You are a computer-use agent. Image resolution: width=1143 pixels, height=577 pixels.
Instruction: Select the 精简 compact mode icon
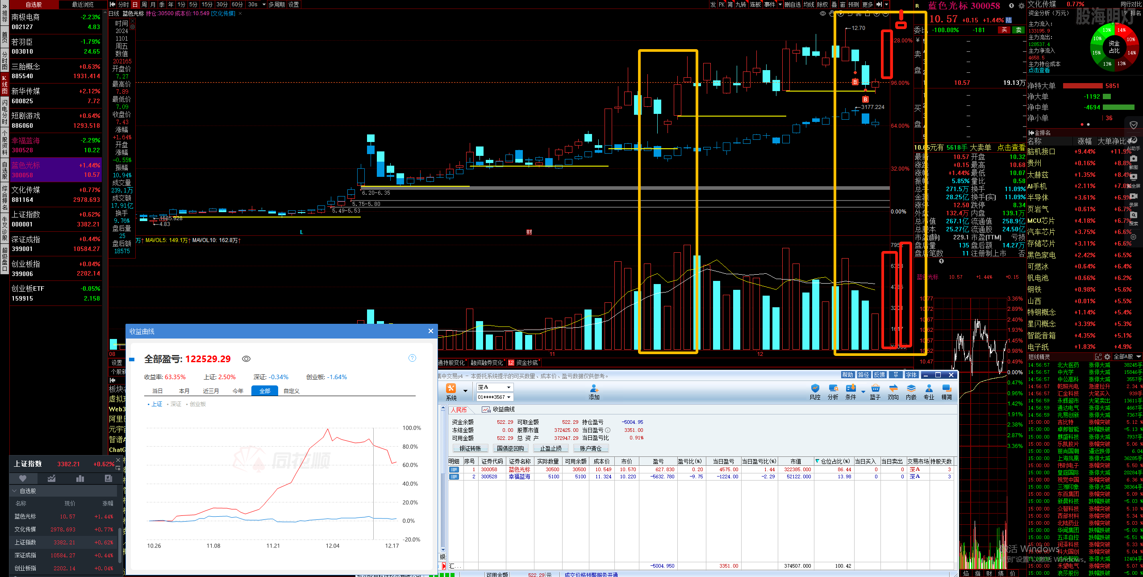pos(947,389)
